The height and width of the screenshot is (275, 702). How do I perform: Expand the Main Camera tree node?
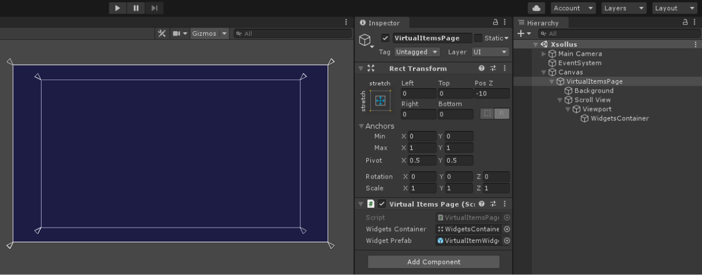coord(544,54)
